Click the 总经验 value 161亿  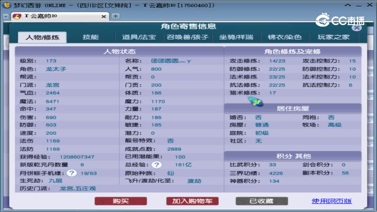click(x=183, y=165)
